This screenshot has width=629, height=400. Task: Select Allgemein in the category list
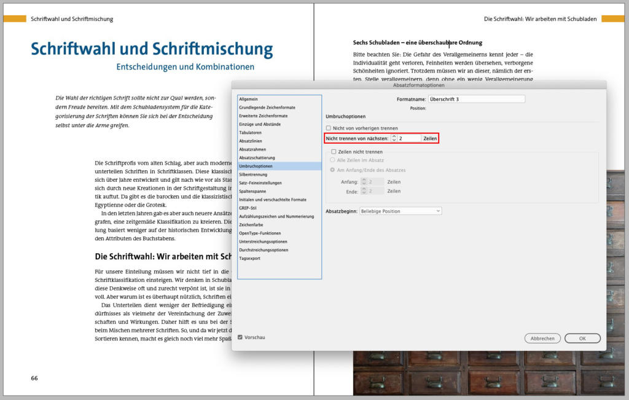tap(249, 99)
